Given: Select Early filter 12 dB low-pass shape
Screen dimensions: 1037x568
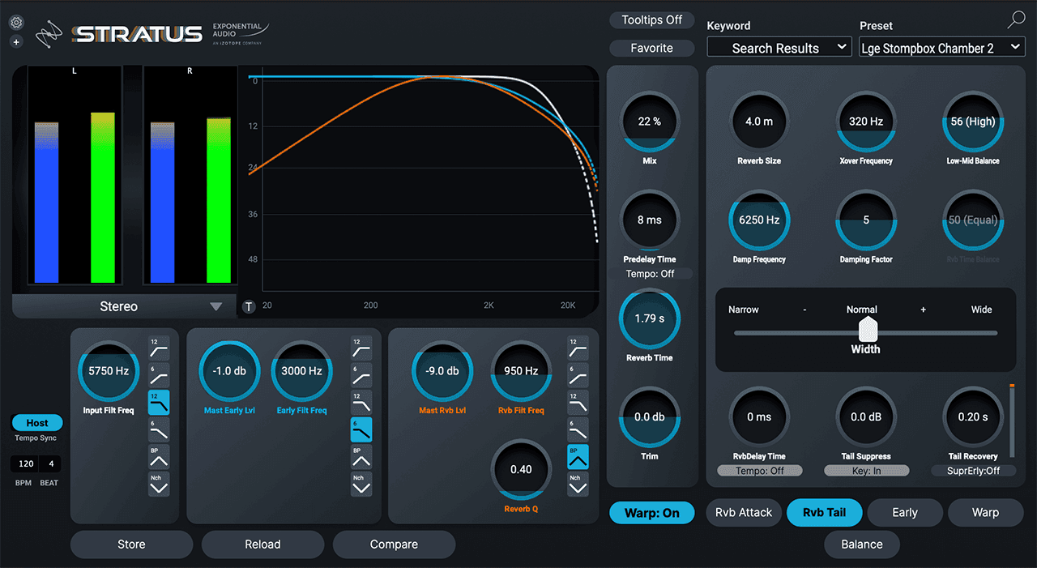Looking at the screenshot, I should (x=361, y=403).
